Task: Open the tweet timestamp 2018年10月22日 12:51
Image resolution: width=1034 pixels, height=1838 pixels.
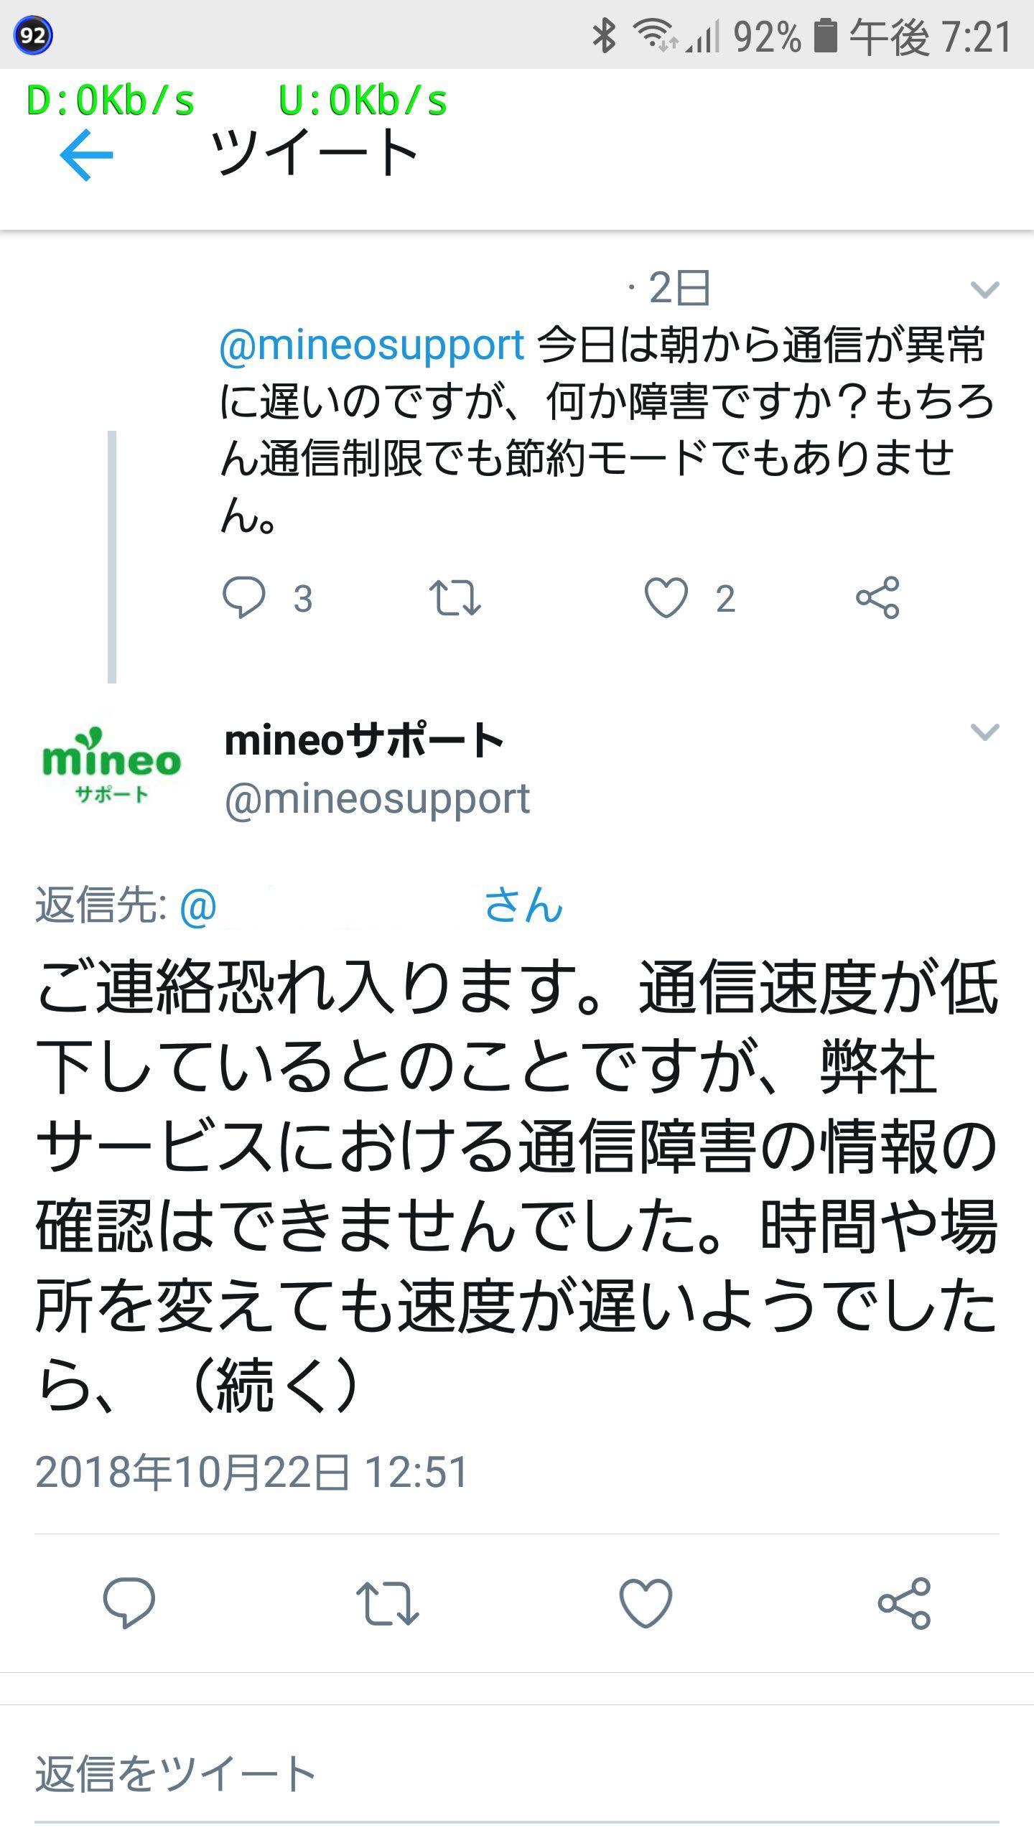Action: click(252, 1473)
